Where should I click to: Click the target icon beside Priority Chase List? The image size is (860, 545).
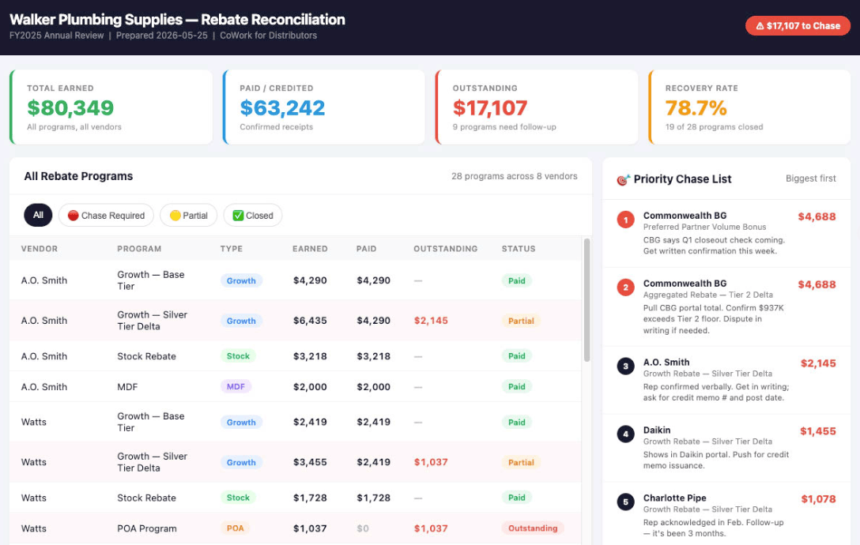click(623, 179)
